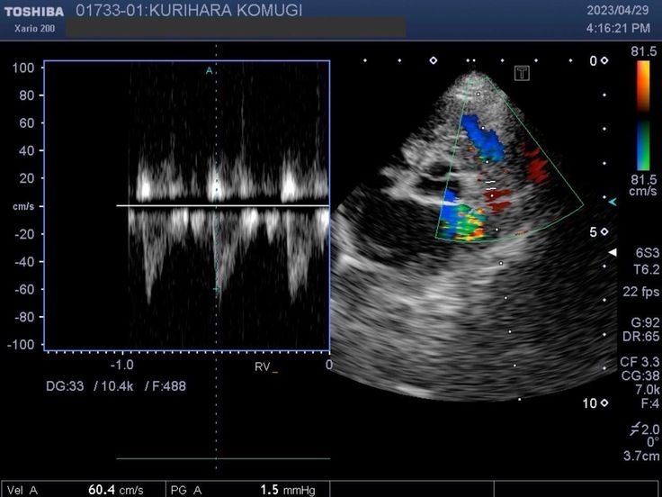Click the diamond marker at depth 0

[604, 61]
